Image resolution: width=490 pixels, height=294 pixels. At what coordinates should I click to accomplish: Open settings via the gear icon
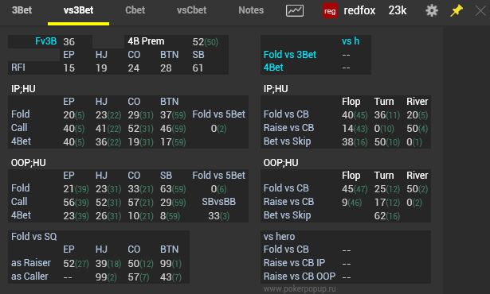432,10
